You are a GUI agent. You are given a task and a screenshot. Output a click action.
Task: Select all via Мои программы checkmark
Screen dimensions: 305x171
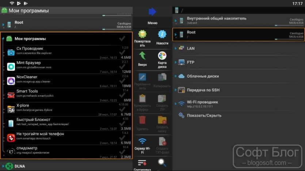pos(122,39)
